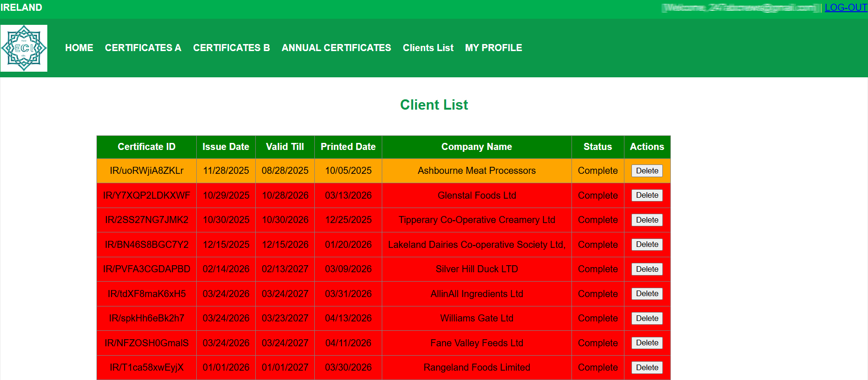Click printed date 04/11/2026
Viewport: 868px width, 380px height.
tap(348, 343)
